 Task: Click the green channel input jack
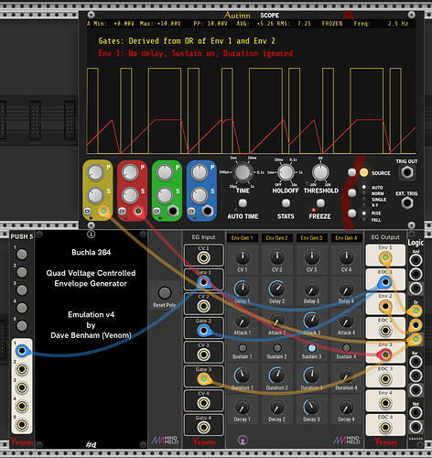(173, 212)
